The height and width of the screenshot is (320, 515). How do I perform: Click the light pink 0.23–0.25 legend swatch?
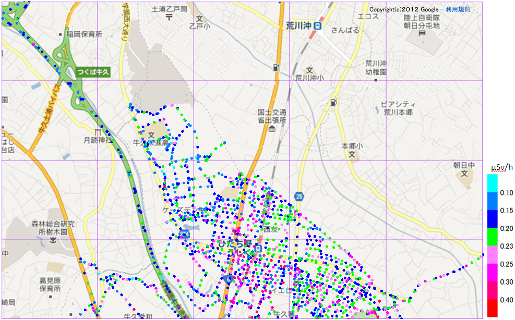tap(493, 255)
